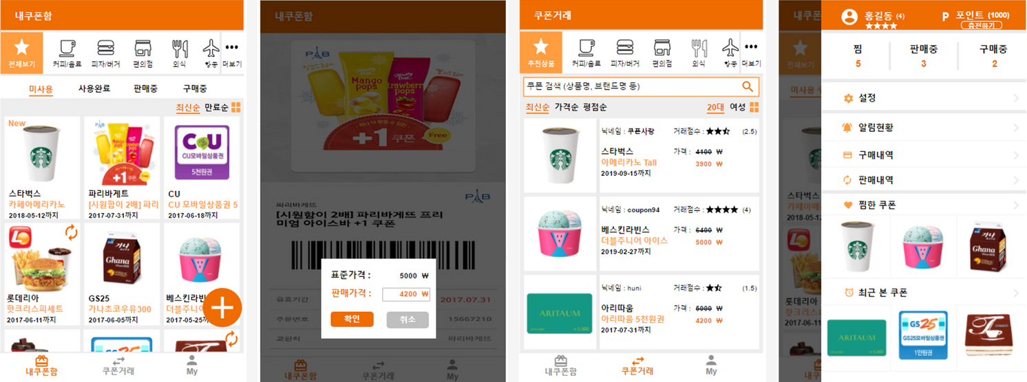
Task: Expand the 찜한 쿠폰 section chevron
Action: (x=1016, y=205)
